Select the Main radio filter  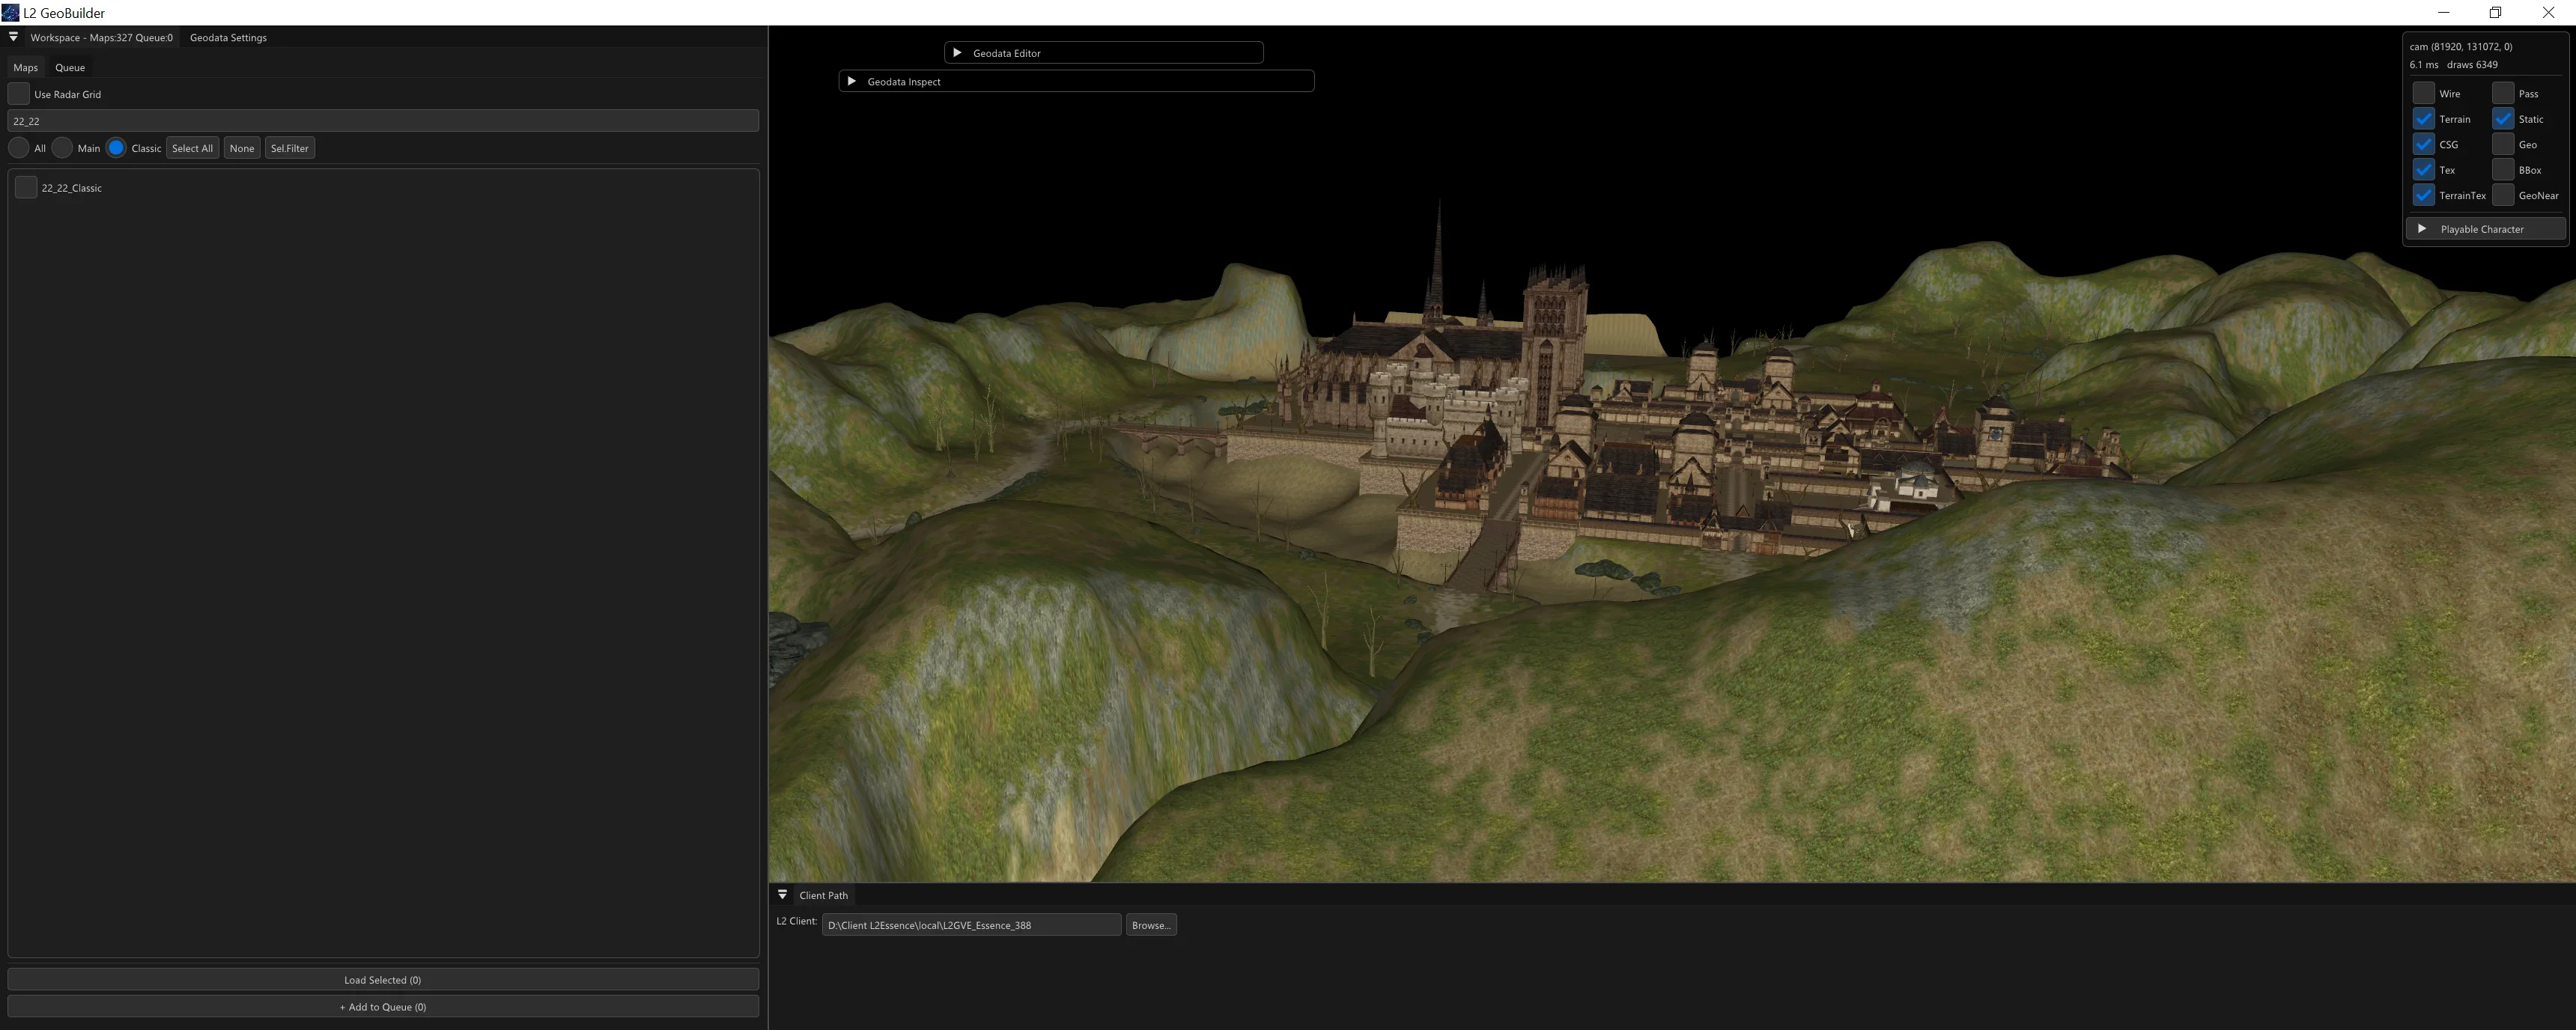(62, 148)
